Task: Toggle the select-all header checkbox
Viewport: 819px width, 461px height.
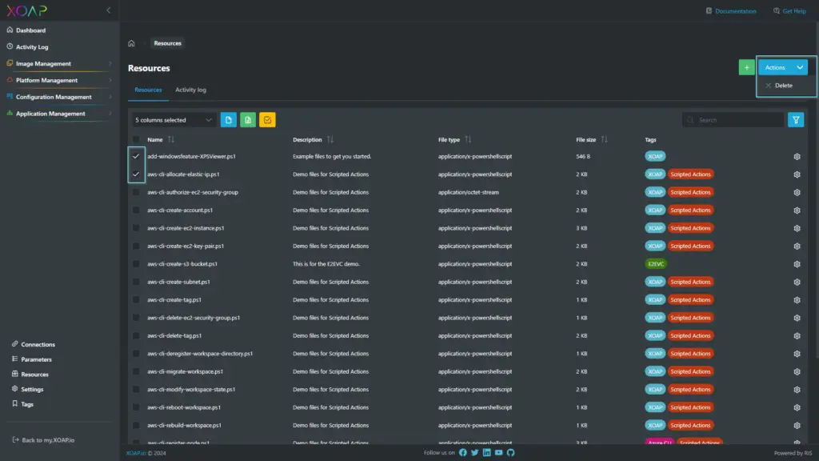Action: coord(136,139)
